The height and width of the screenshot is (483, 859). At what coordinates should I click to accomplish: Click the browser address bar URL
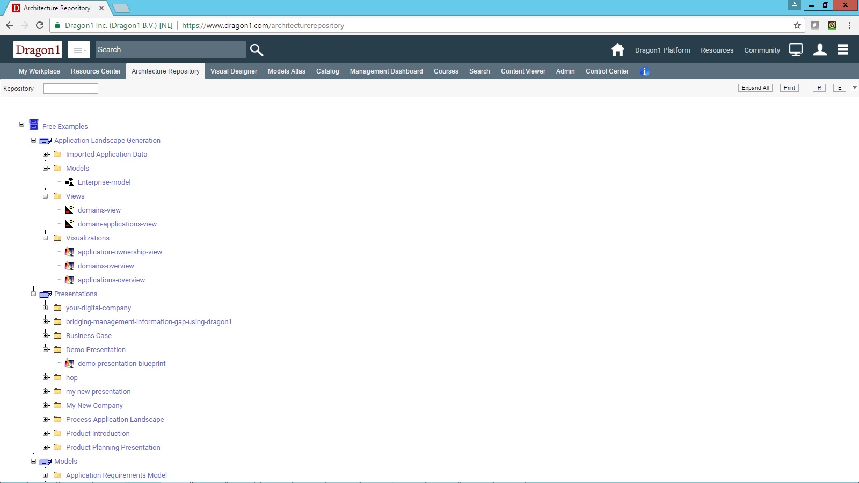263,25
